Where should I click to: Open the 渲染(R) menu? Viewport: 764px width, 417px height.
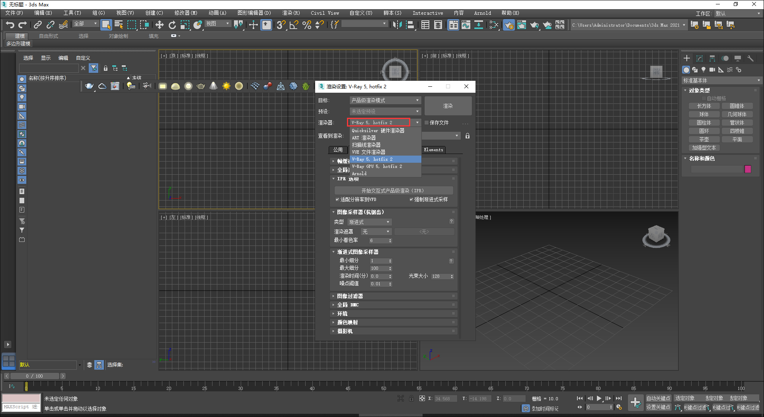(291, 13)
